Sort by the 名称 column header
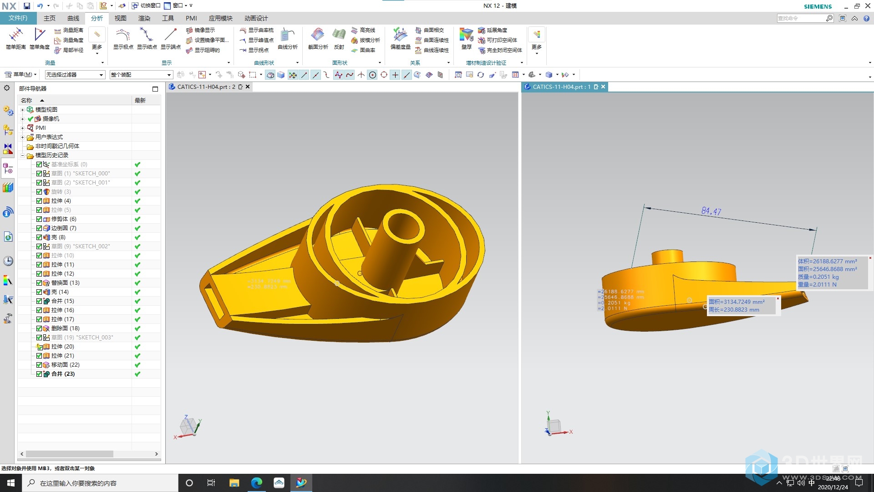The width and height of the screenshot is (874, 492). tap(75, 100)
